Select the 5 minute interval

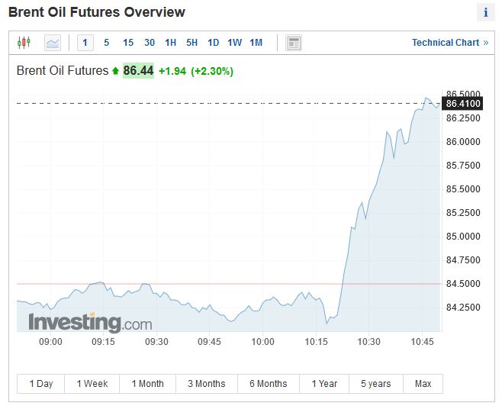click(x=106, y=43)
